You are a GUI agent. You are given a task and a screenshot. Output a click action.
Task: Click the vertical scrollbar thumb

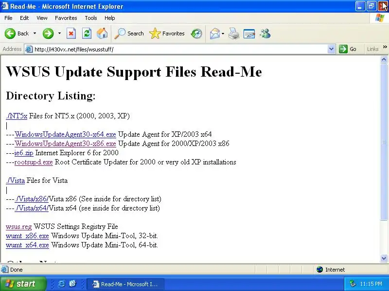pyautogui.click(x=384, y=142)
